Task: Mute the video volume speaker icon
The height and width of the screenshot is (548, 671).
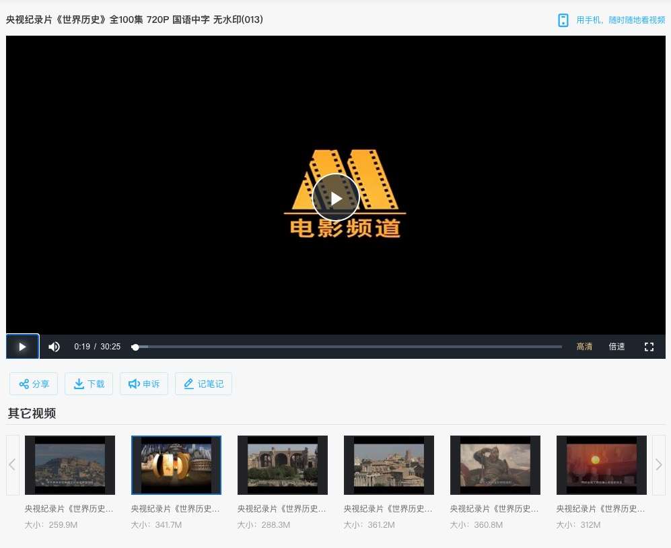Action: click(54, 347)
